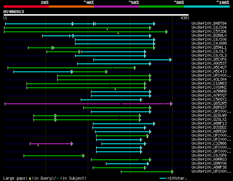This screenshot has width=233, height=181.
Task: Select the UniRef100_A9U537 label
Action: point(209,63)
